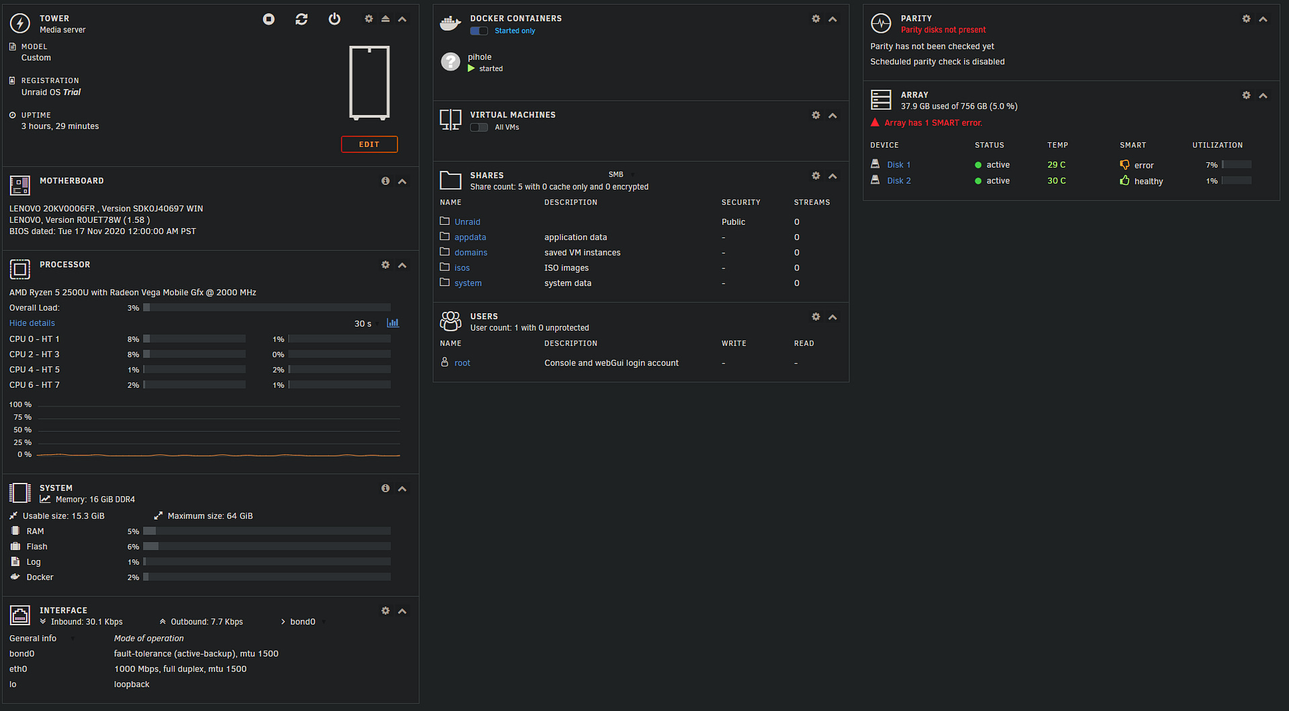The height and width of the screenshot is (711, 1289).
Task: Open the General info dropdown in Interface
Action: click(42, 639)
